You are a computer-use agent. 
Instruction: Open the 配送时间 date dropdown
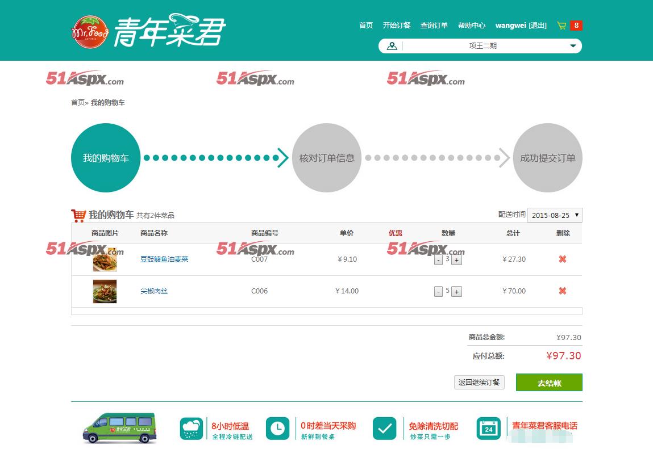tap(555, 216)
